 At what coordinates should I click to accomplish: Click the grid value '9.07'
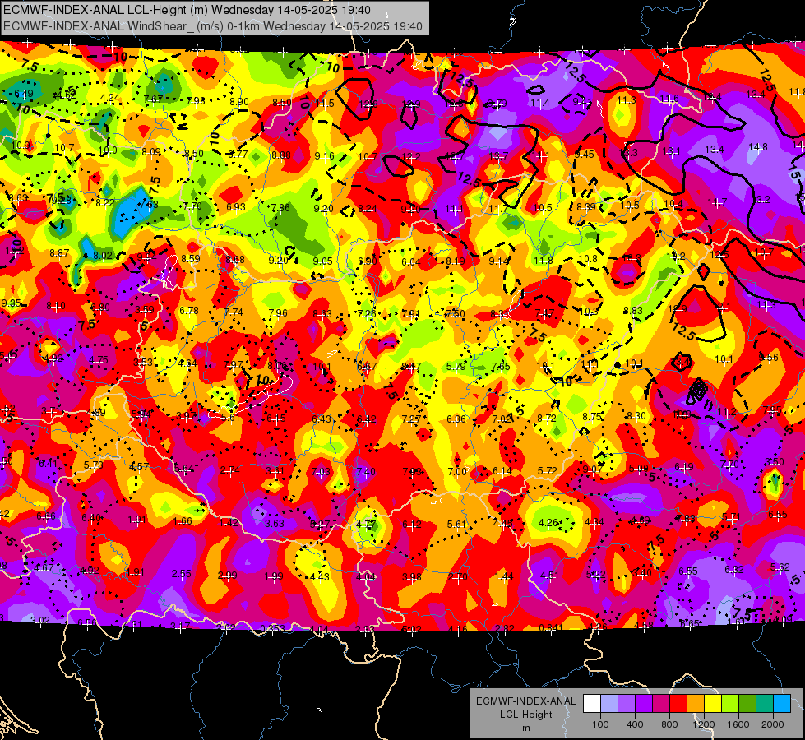[x=593, y=469]
